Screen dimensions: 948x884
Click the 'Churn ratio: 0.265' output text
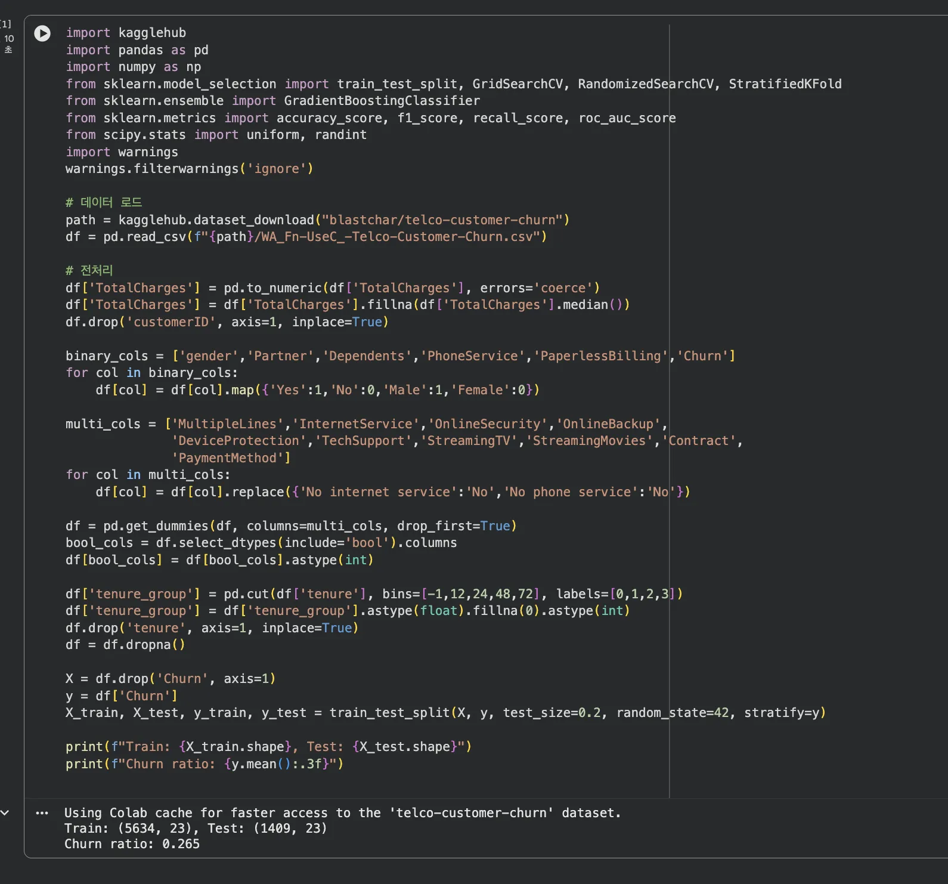point(132,844)
